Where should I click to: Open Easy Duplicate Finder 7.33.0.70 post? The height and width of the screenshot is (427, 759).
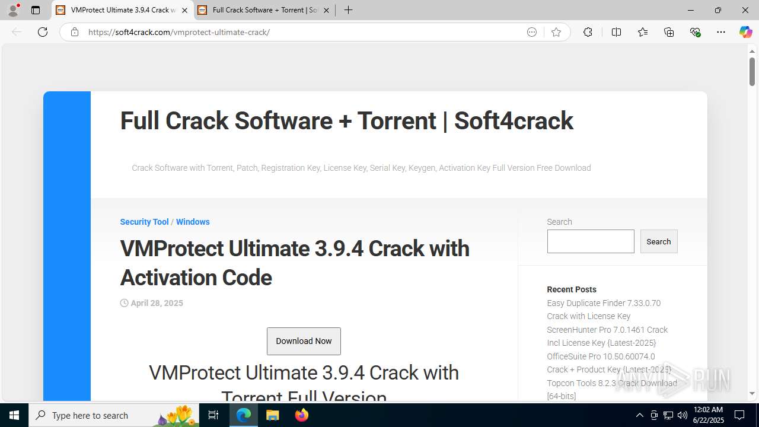[x=604, y=310]
